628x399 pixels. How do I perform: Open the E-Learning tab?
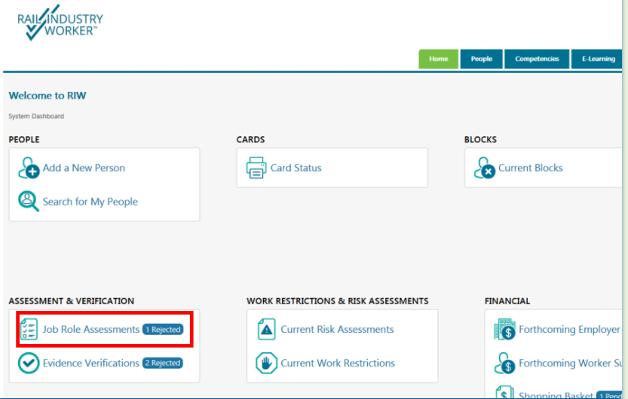(597, 59)
